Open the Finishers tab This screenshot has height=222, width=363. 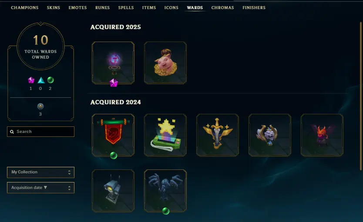click(254, 8)
